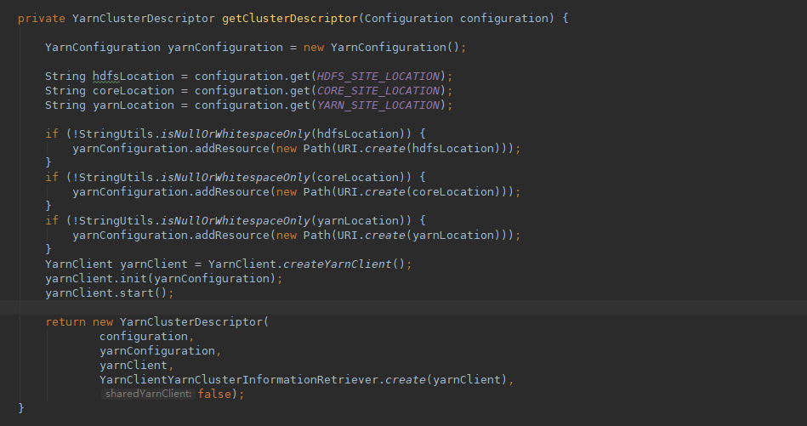Click YarnClientYarnClusterInformationRetriever class name

coord(239,379)
